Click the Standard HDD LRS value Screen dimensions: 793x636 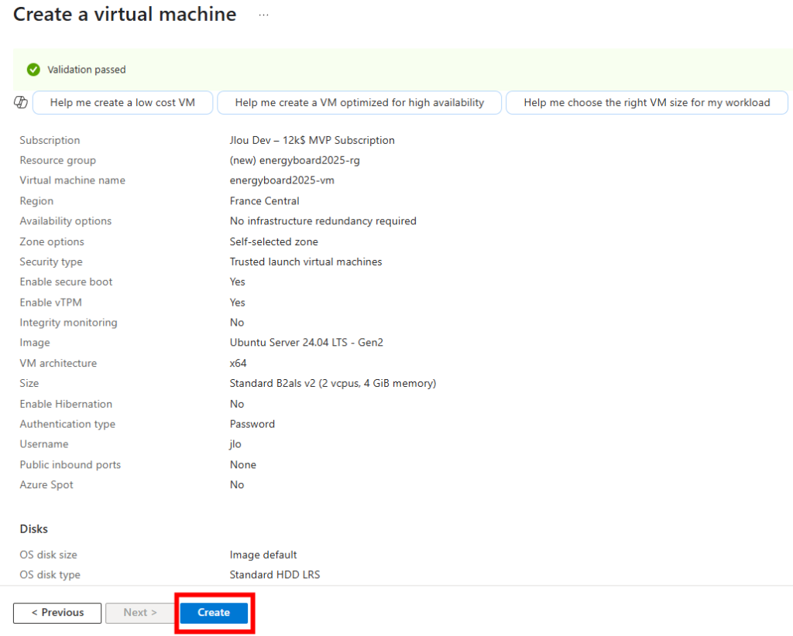275,575
